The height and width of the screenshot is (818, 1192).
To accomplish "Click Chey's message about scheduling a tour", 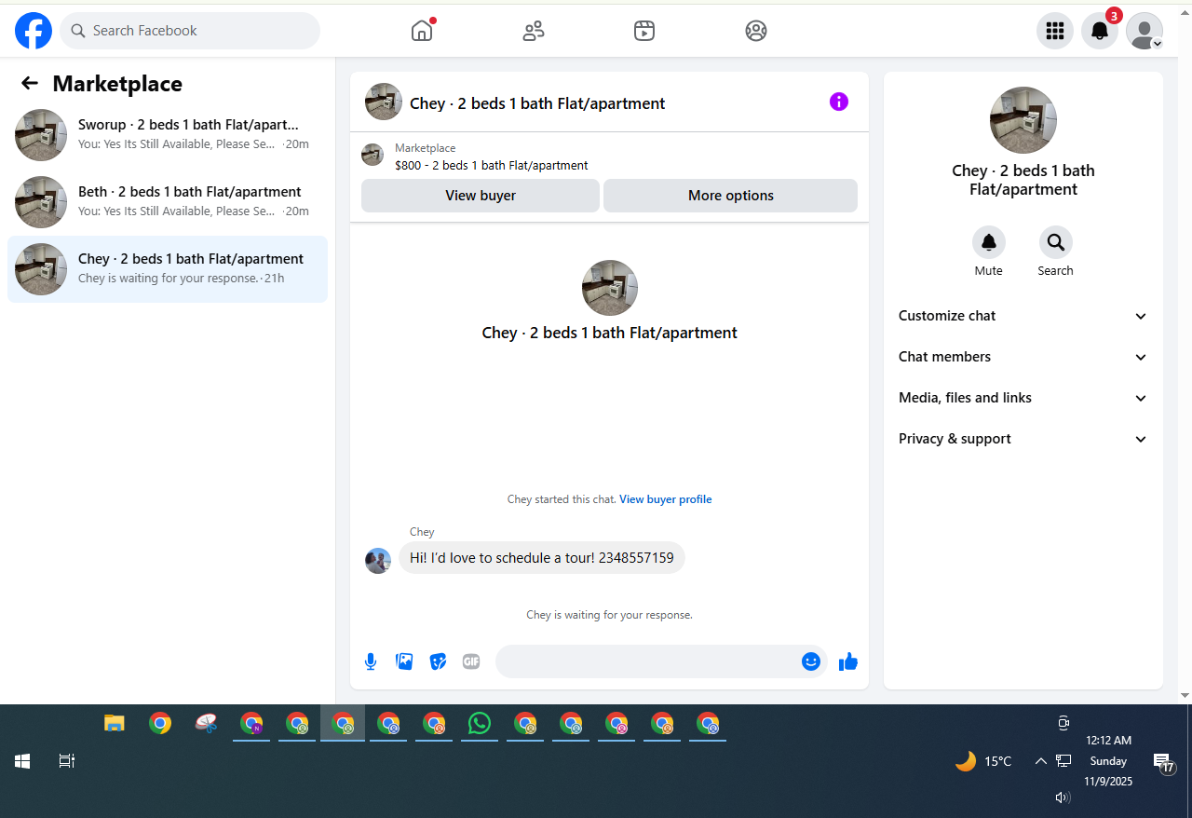I will tap(542, 558).
